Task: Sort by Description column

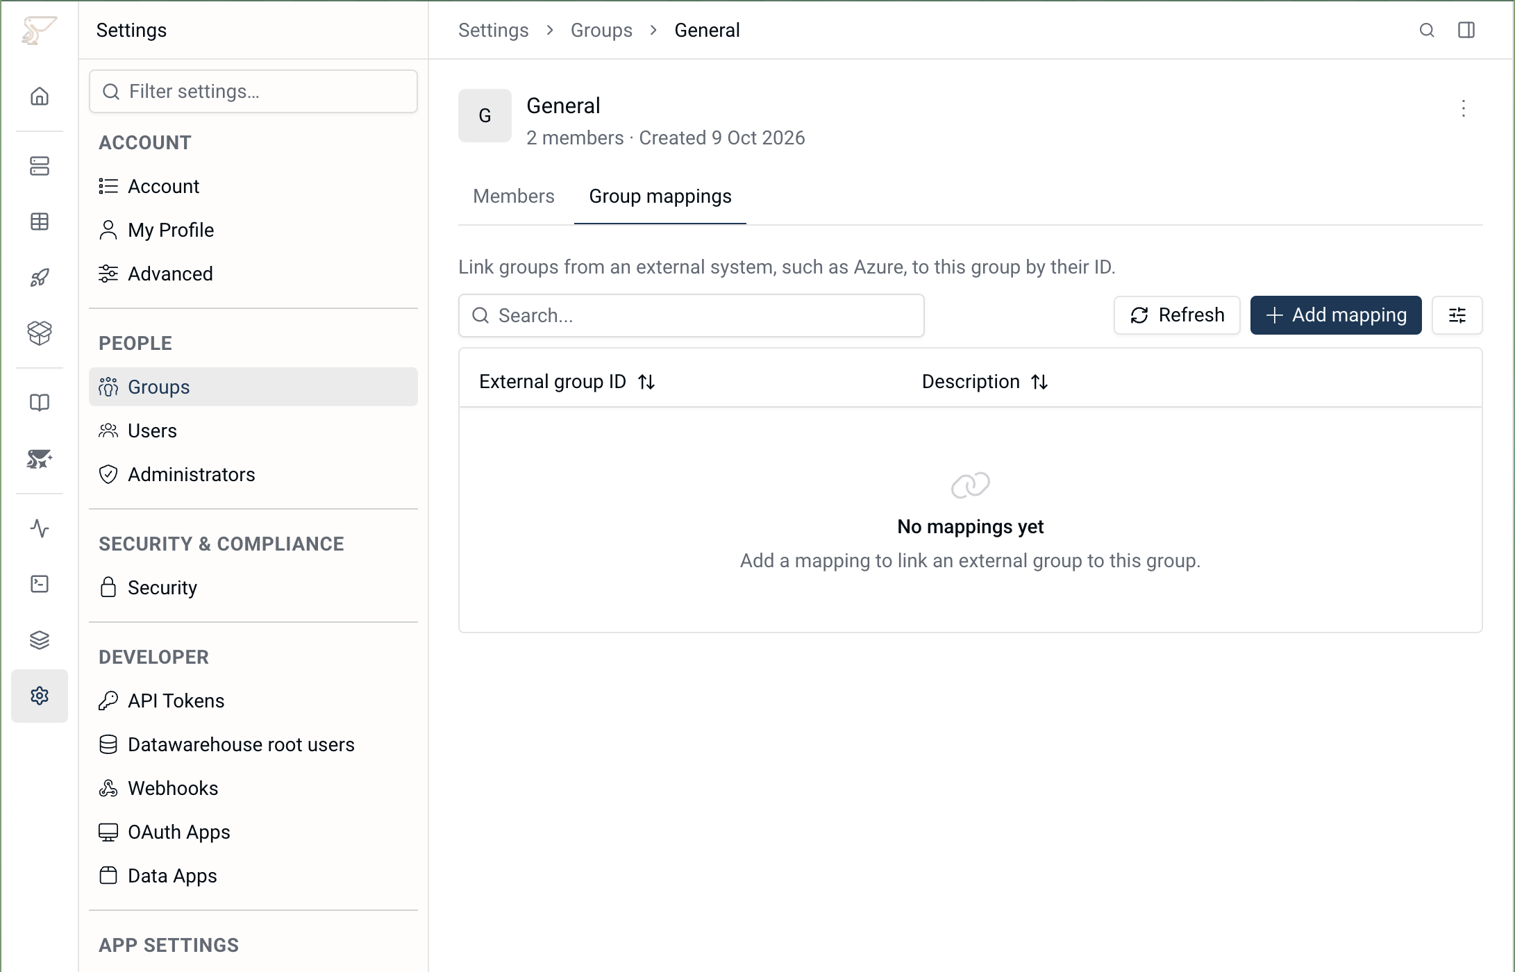Action: click(x=985, y=382)
